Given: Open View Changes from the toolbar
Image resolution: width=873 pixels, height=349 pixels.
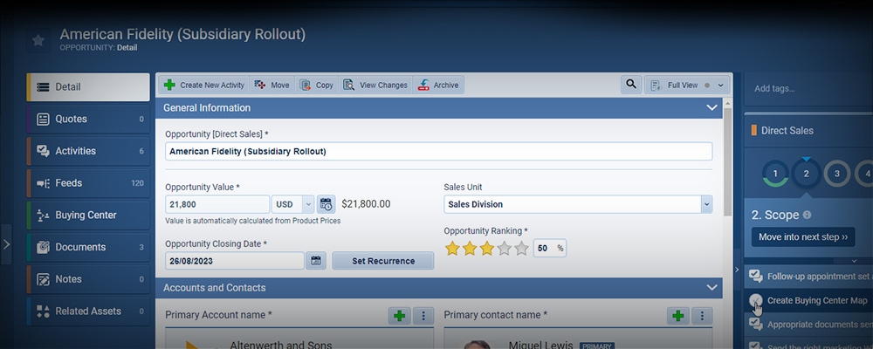Looking at the screenshot, I should (375, 86).
